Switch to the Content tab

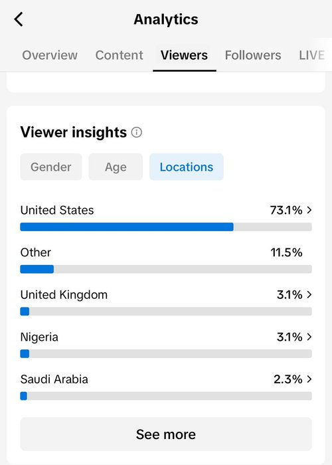click(119, 55)
